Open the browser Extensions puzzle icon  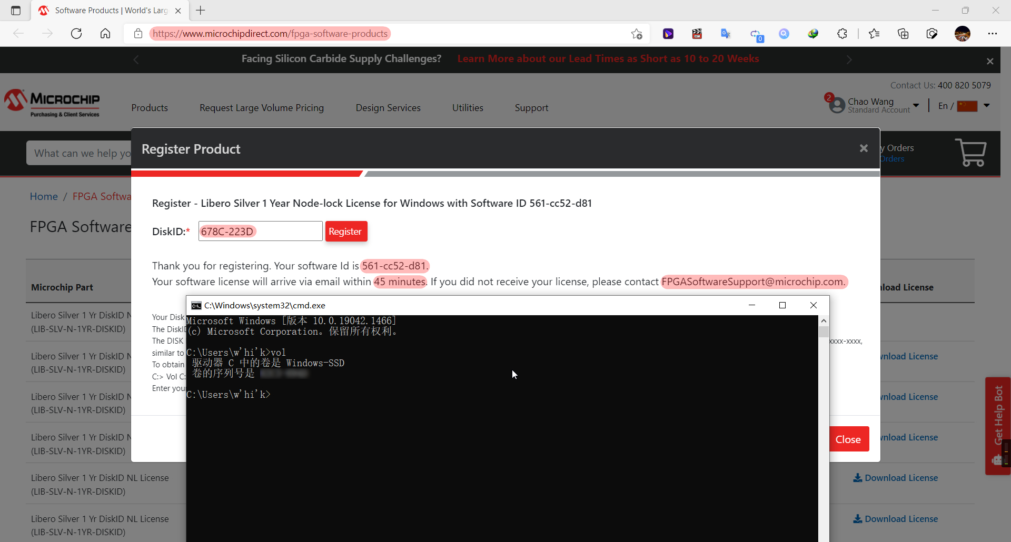842,34
